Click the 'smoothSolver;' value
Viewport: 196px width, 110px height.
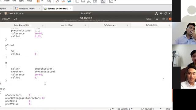(44, 69)
